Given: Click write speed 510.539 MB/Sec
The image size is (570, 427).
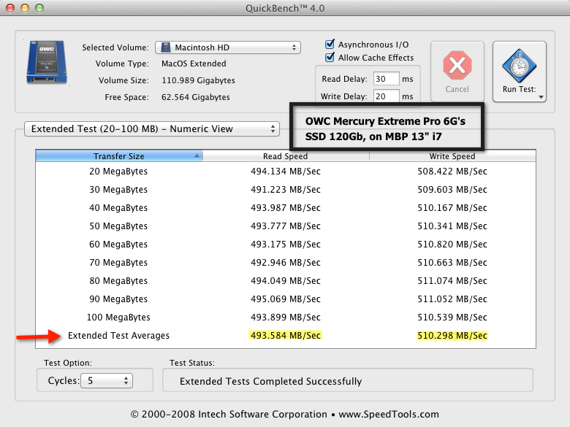Looking at the screenshot, I should [x=452, y=318].
